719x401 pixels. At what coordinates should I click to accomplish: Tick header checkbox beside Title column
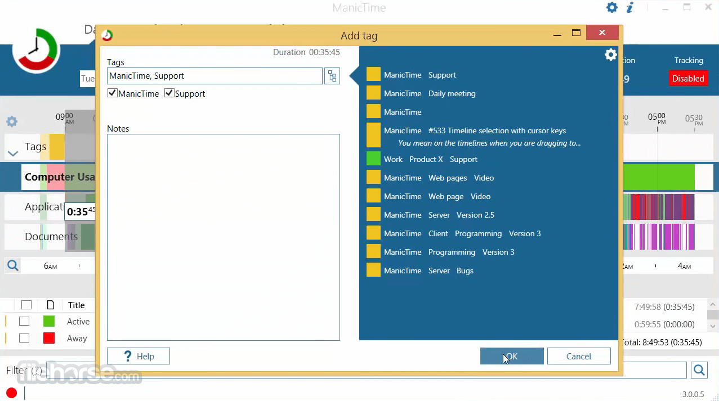[x=26, y=305]
